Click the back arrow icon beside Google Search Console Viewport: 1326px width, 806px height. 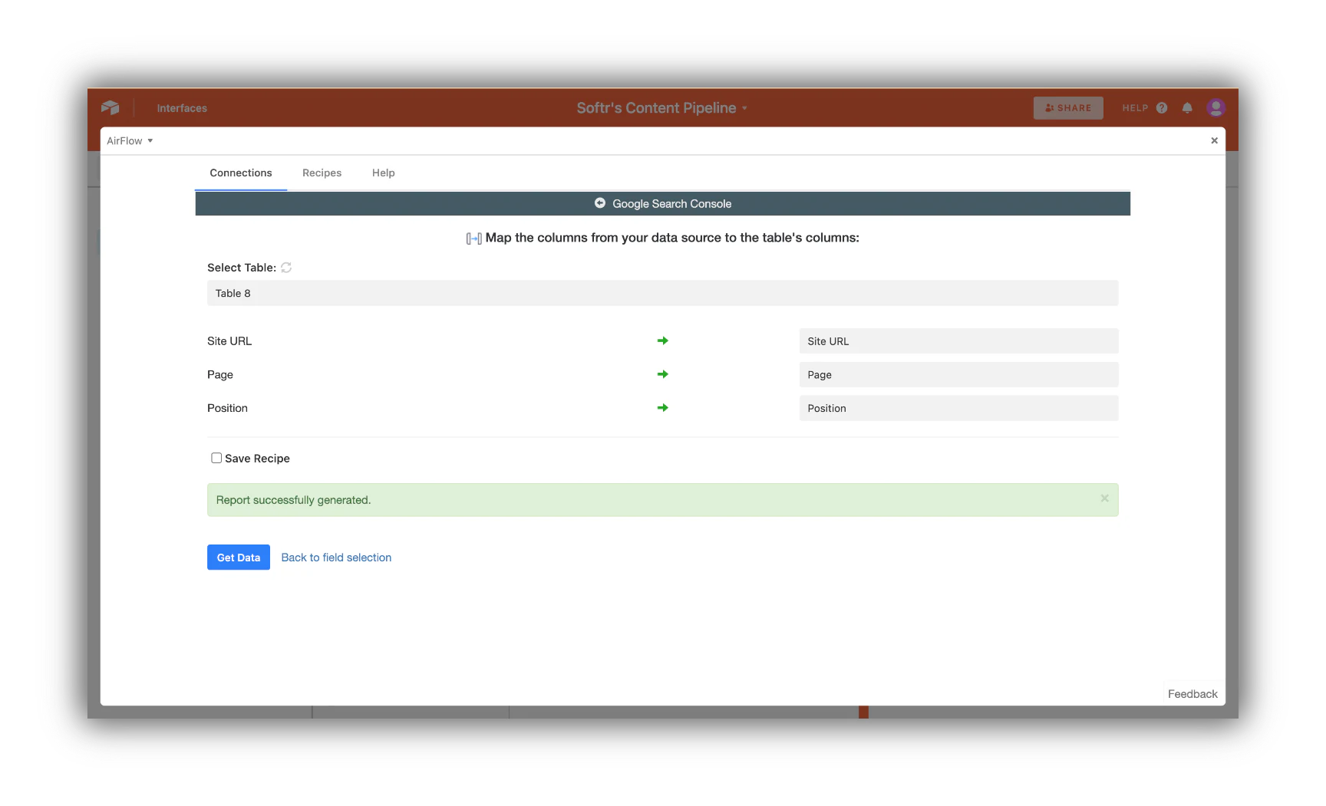[x=600, y=203]
